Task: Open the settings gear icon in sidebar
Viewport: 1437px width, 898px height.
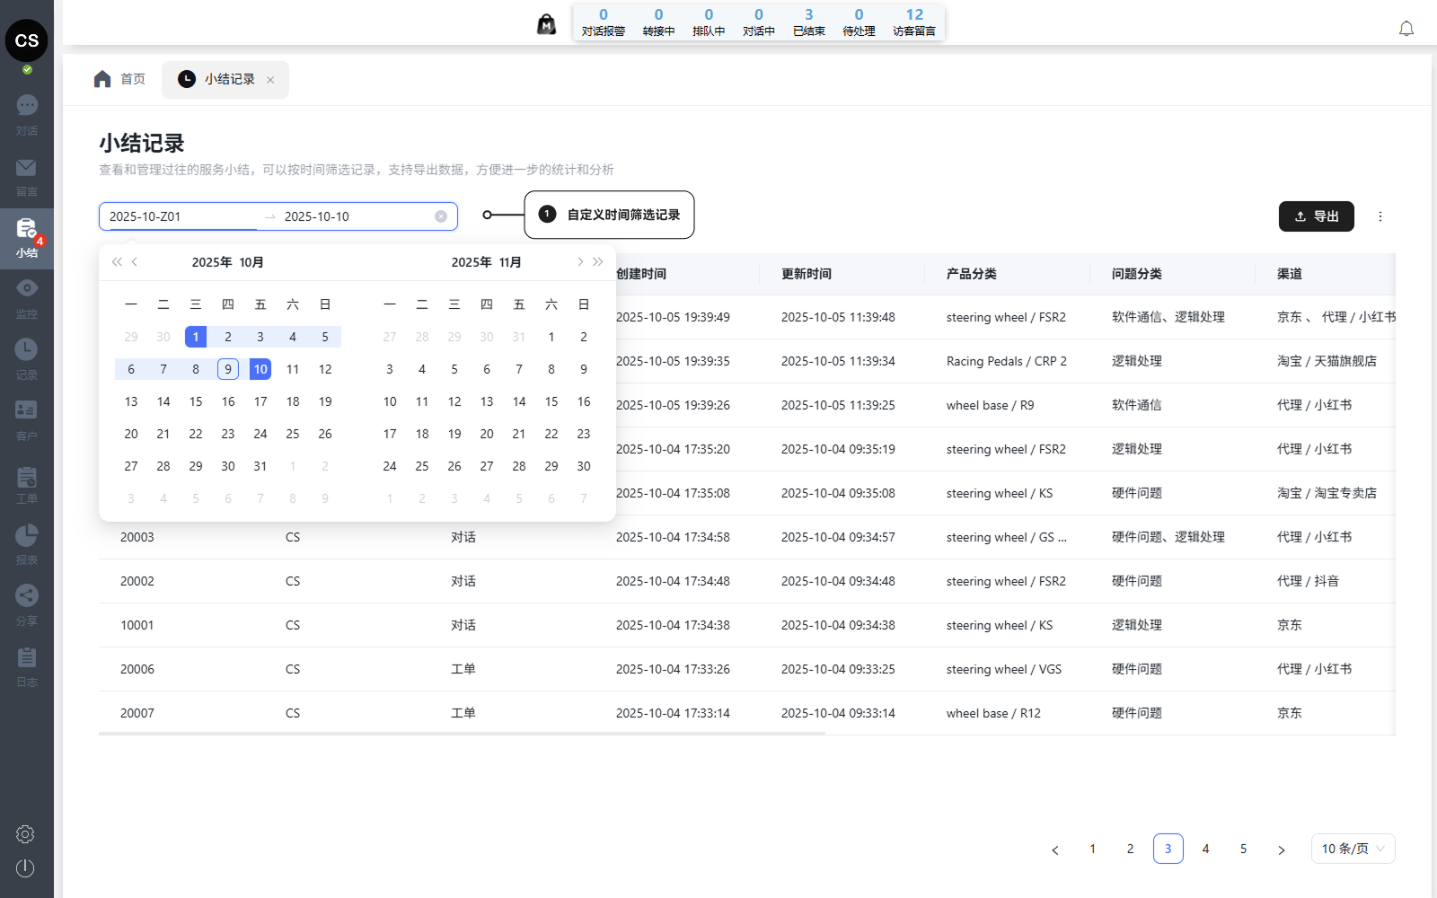Action: [x=25, y=834]
